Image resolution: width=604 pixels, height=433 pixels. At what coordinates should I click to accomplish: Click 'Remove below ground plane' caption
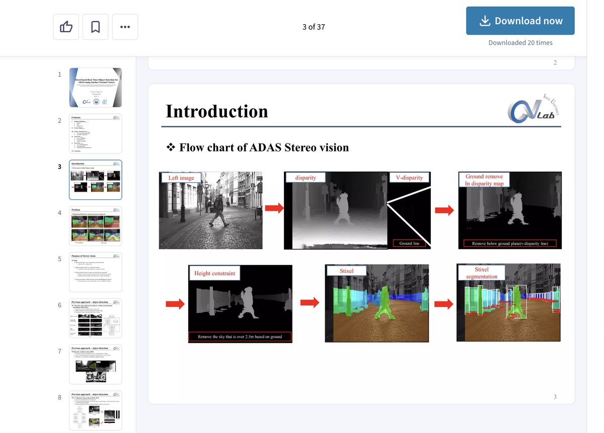click(509, 243)
